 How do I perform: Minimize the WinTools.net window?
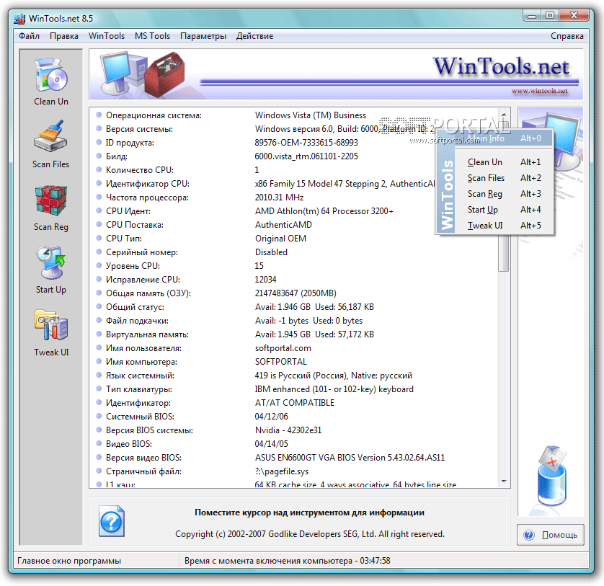[532, 16]
